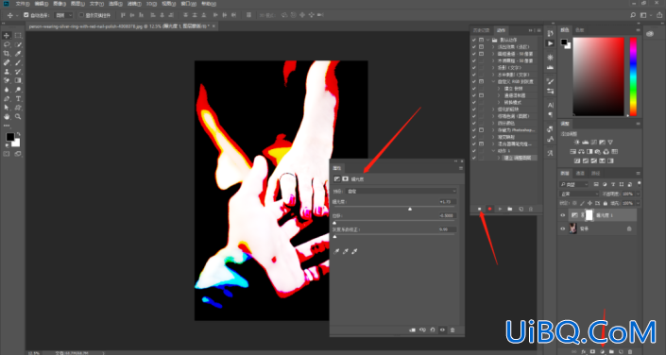The height and width of the screenshot is (355, 666).
Task: Open the layer kind filter dropdown
Action: click(574, 184)
